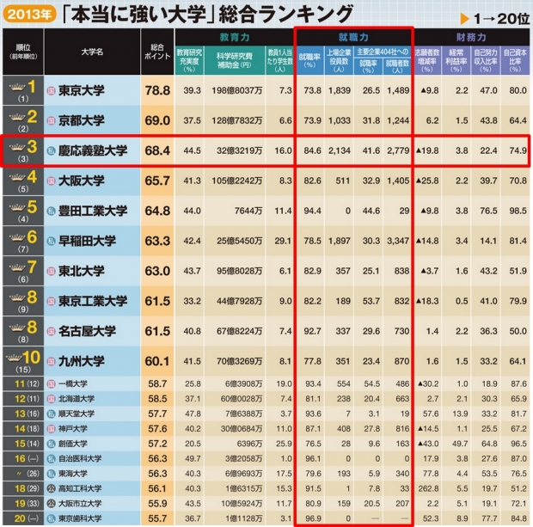Click the 財務力 header group

471,37
